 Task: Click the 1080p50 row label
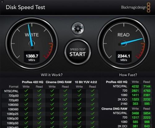13,123
